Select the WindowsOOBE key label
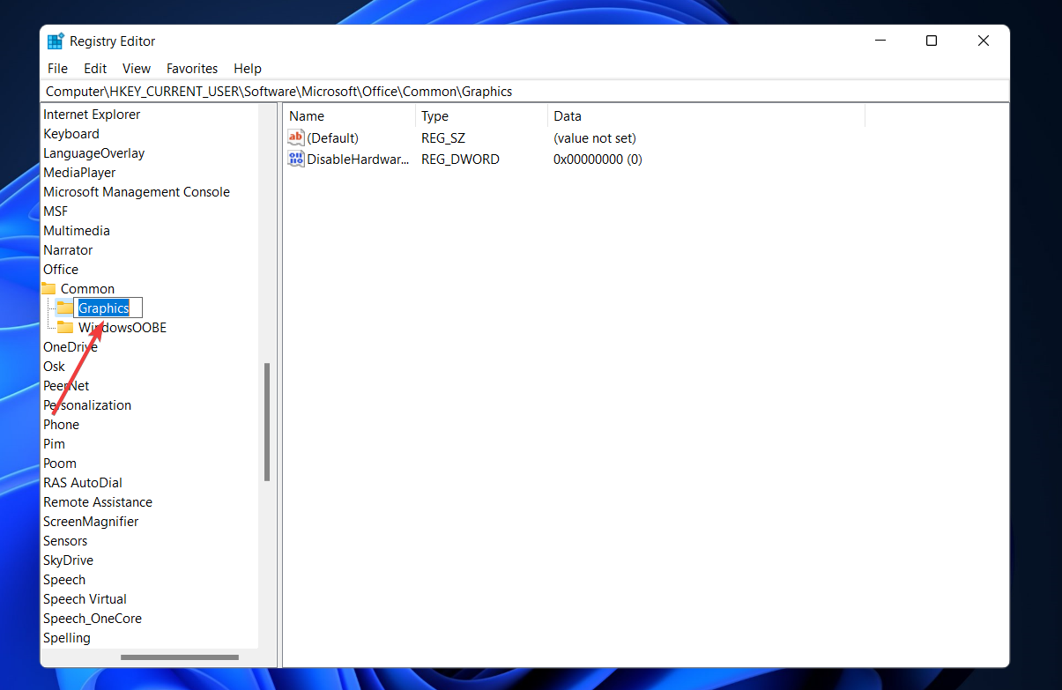Screen dimensions: 1062x690 [123, 328]
